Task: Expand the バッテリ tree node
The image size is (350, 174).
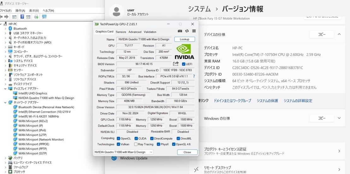Action: click(x=5, y=158)
